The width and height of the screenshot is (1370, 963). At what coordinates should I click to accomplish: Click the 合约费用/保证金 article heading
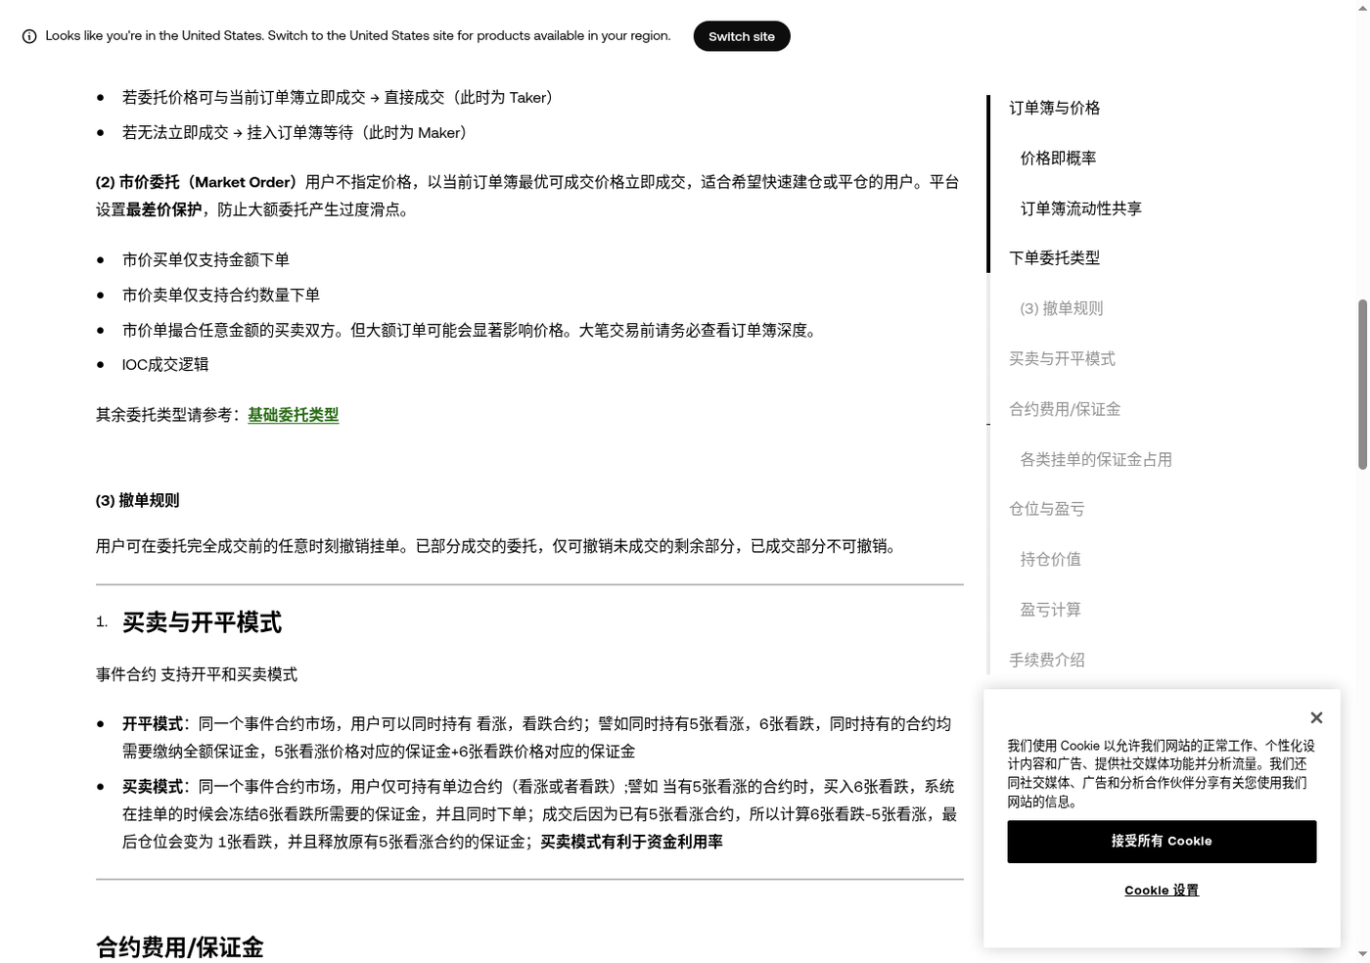pyautogui.click(x=180, y=947)
